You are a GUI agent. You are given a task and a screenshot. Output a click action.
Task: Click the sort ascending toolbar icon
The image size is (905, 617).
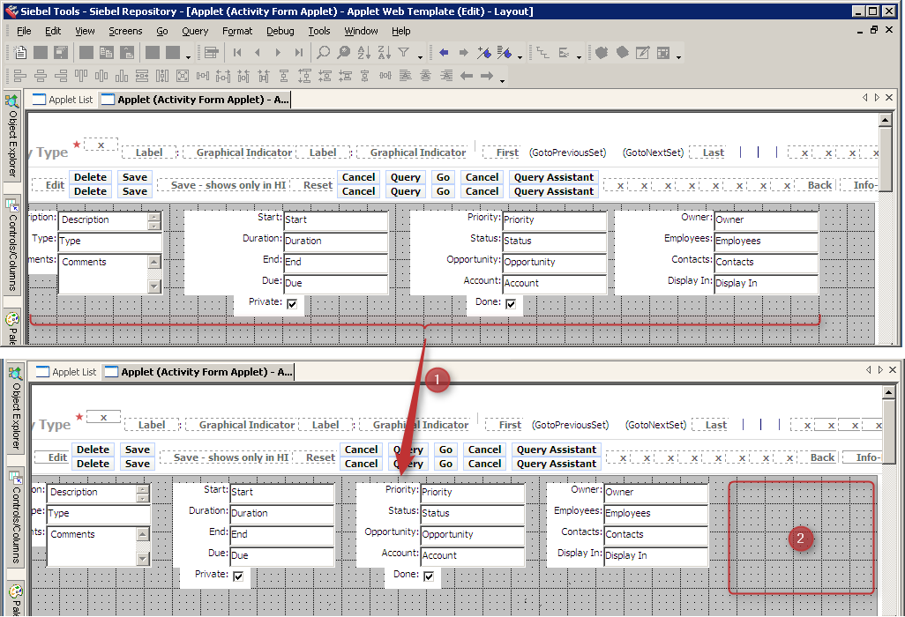click(363, 53)
